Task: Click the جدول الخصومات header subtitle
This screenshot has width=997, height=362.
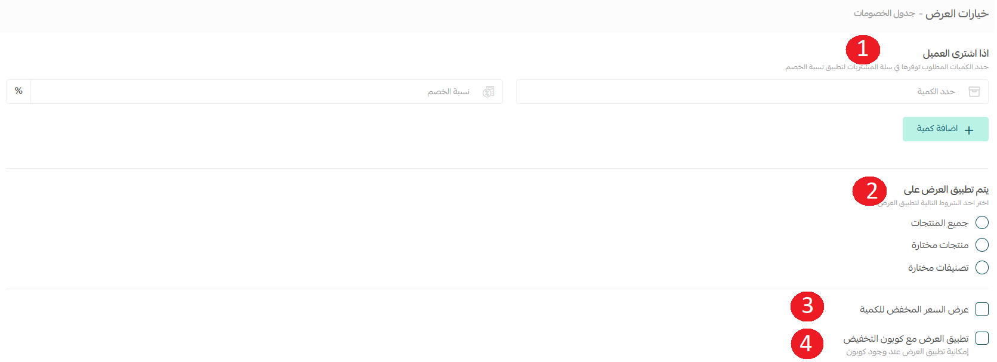Action: [884, 13]
